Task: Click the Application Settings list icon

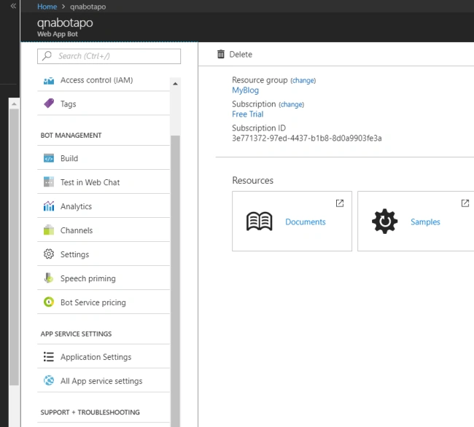Action: [x=49, y=356]
